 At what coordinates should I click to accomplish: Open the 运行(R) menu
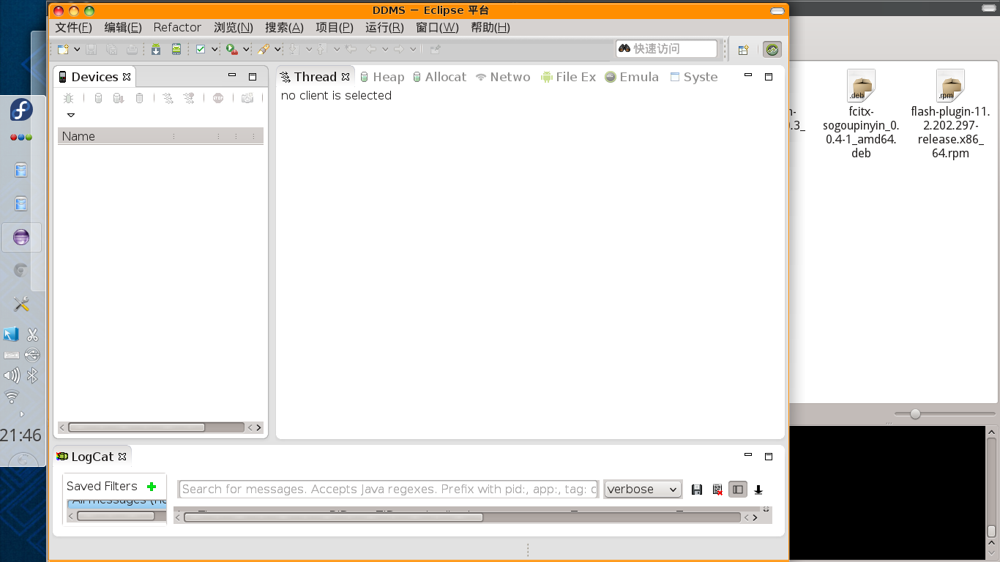[x=384, y=28]
